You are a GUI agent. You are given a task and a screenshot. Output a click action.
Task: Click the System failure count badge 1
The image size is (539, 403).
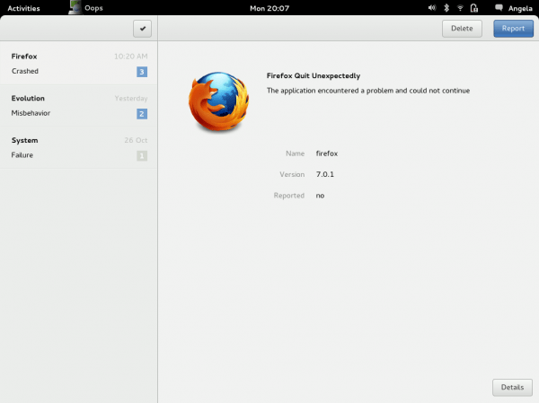142,155
